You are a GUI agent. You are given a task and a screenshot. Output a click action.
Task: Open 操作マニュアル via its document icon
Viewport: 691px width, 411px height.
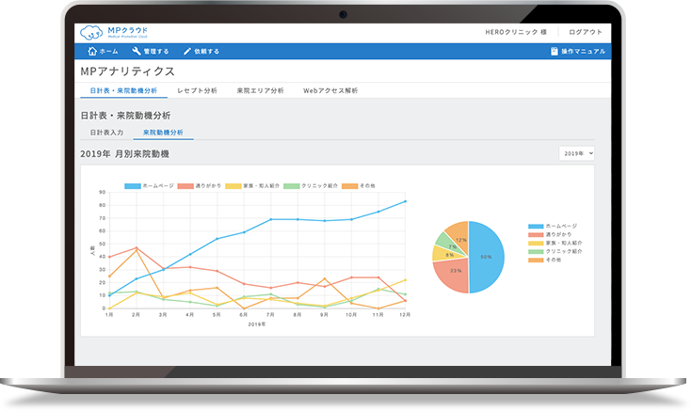pos(555,52)
